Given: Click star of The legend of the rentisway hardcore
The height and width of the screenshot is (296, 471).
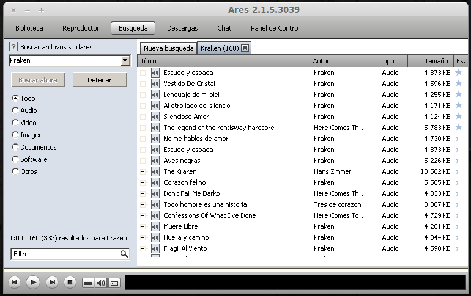Looking at the screenshot, I should (459, 127).
